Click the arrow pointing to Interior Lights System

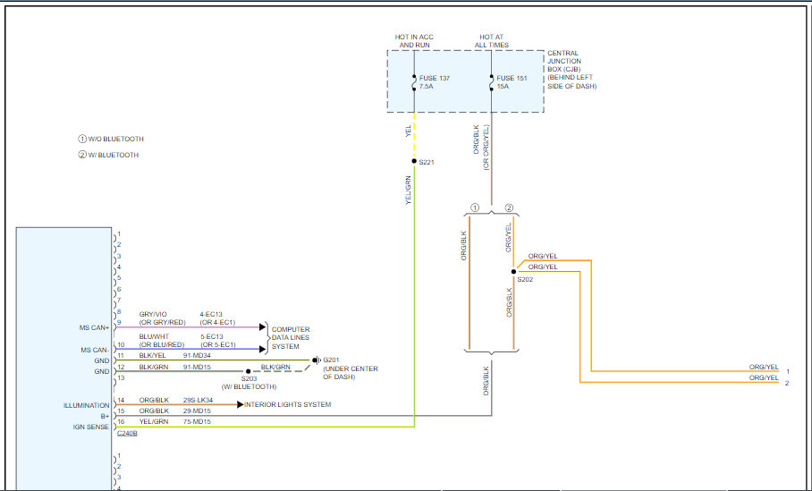238,405
